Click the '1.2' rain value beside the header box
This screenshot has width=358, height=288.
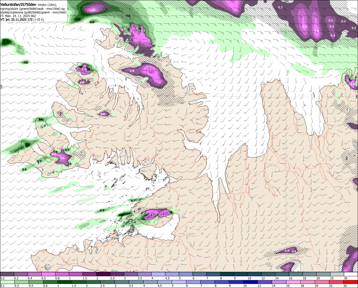point(78,19)
